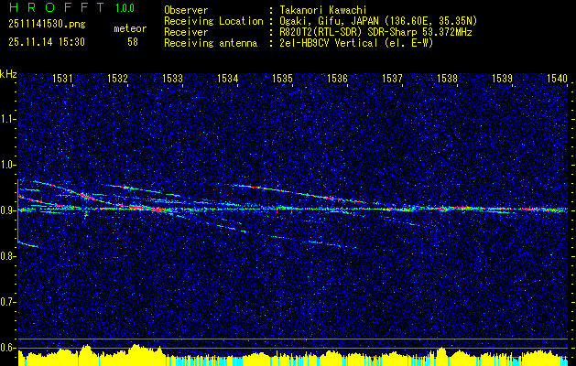Click the 1534 time axis marker

tap(227, 78)
